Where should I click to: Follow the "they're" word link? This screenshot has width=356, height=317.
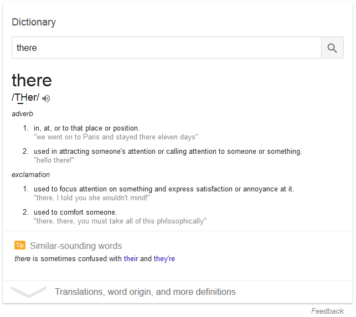click(x=164, y=258)
